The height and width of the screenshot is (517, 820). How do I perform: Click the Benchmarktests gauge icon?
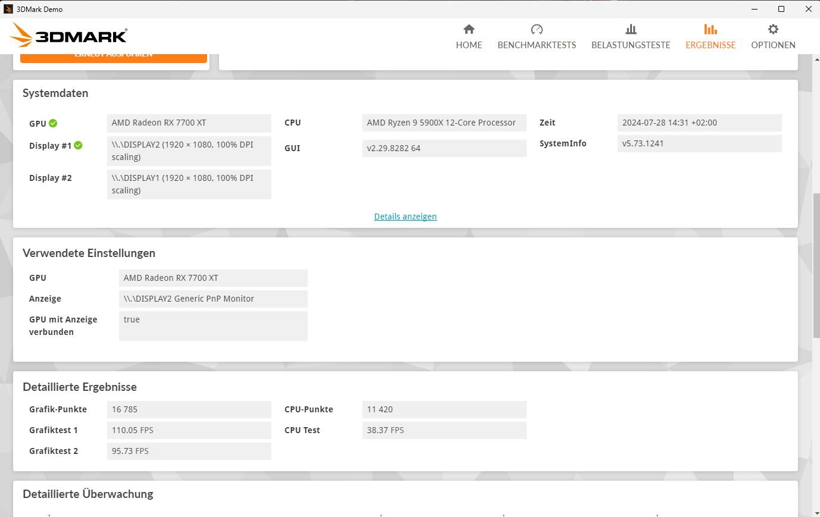(x=537, y=29)
